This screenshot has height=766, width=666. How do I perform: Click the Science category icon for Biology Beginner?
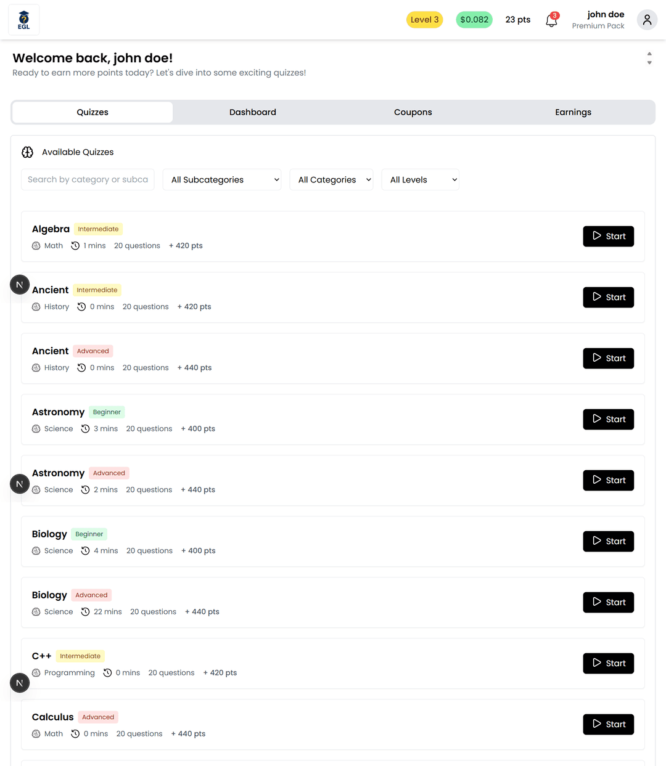pos(36,551)
